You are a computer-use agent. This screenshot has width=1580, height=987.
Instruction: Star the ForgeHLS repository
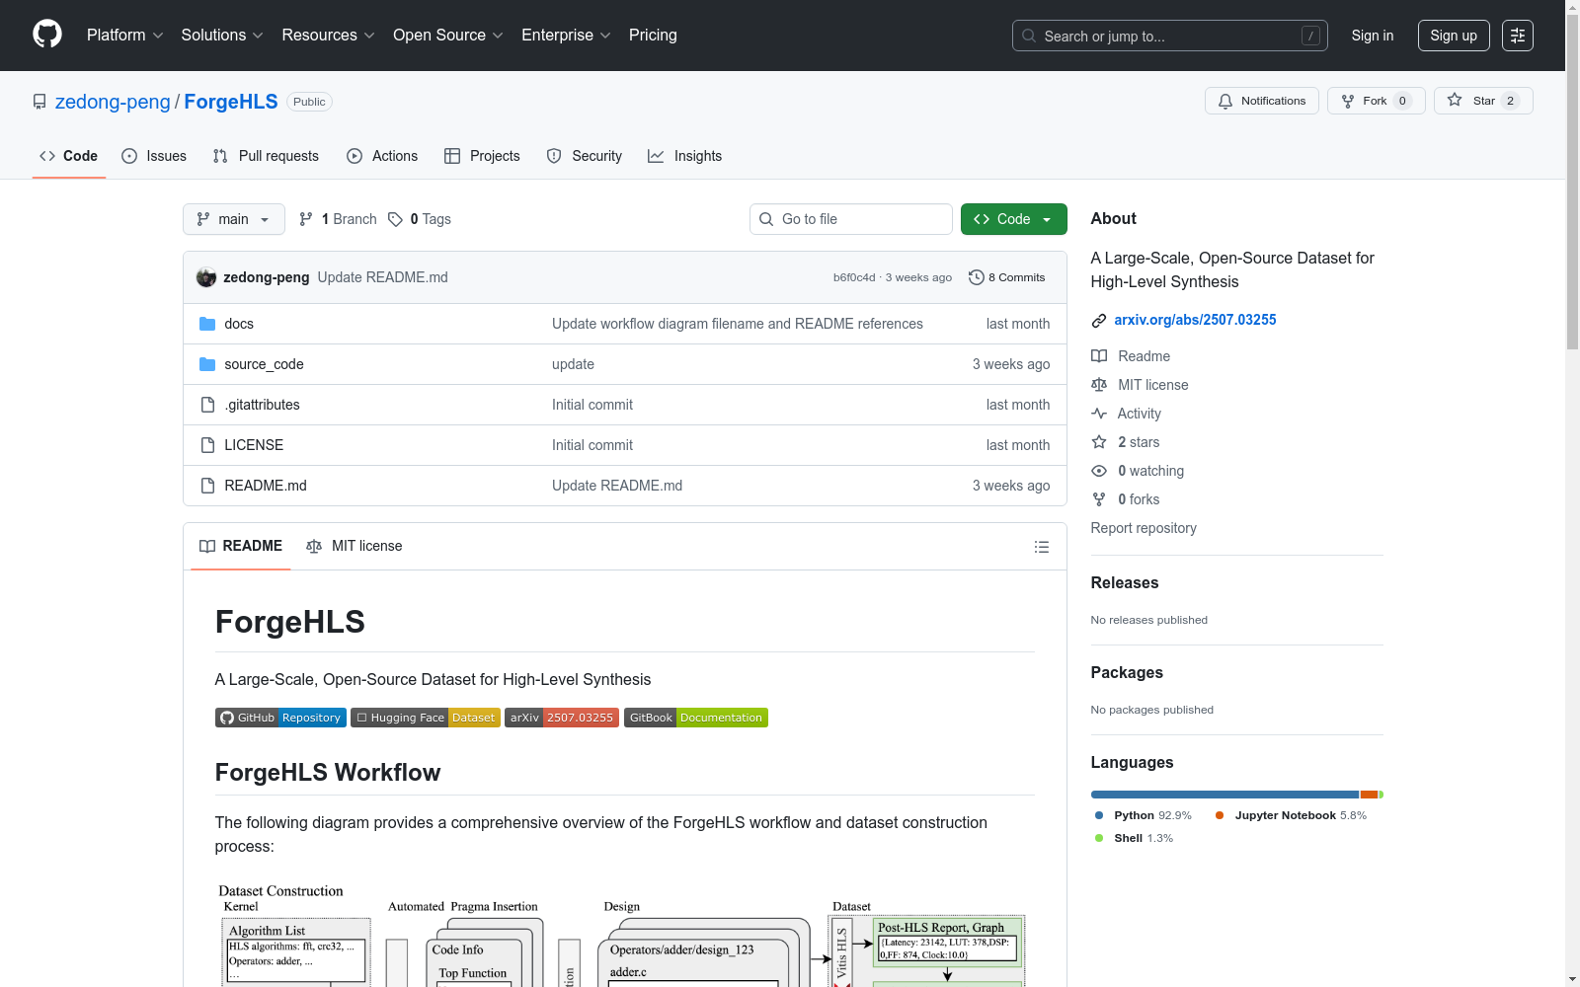pyautogui.click(x=1483, y=101)
